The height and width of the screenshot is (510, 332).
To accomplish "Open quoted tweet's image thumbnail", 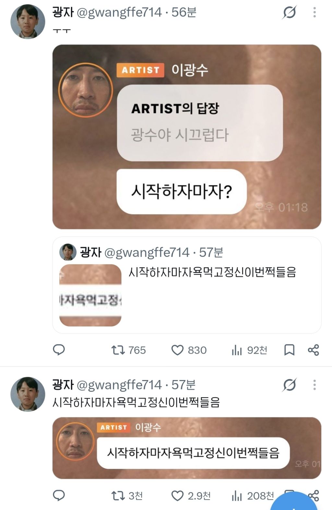I will click(90, 295).
